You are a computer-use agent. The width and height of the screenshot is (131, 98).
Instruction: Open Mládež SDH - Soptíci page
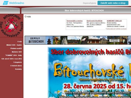point(14,45)
